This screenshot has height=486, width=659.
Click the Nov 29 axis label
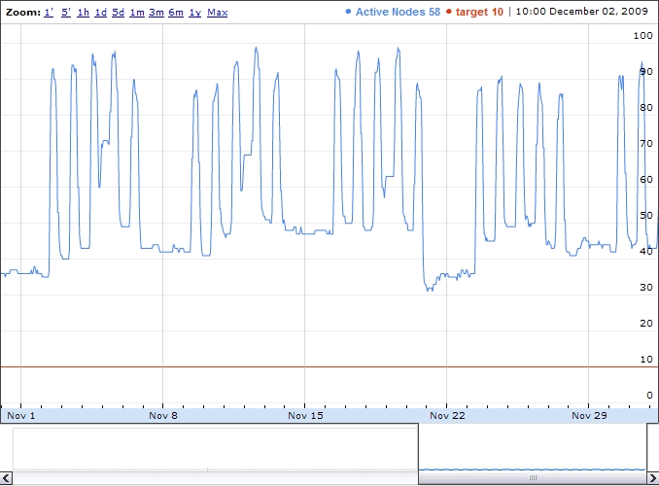coord(589,416)
